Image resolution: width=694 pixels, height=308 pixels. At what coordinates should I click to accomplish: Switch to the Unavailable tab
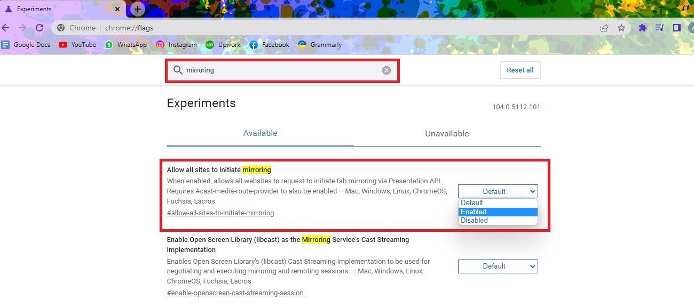pos(447,133)
